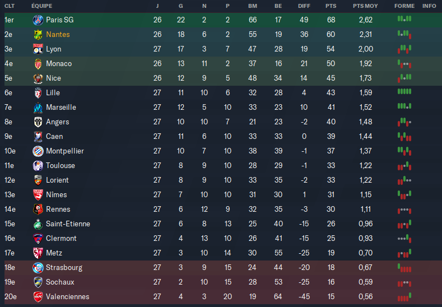Image resolution: width=442 pixels, height=307 pixels.
Task: Click the Montpellier club crest
Action: [x=38, y=151]
